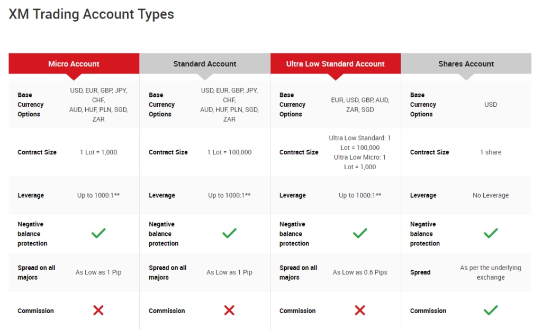The width and height of the screenshot is (542, 330).
Task: Click Micro Account 'Commission' label
Action: [35, 310]
